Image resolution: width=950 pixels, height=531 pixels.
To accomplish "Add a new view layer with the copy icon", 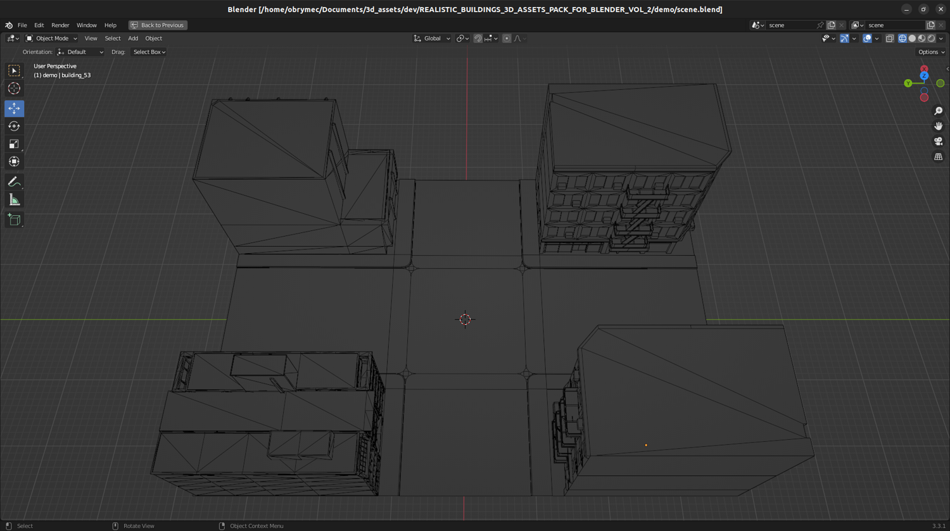I will [x=930, y=25].
